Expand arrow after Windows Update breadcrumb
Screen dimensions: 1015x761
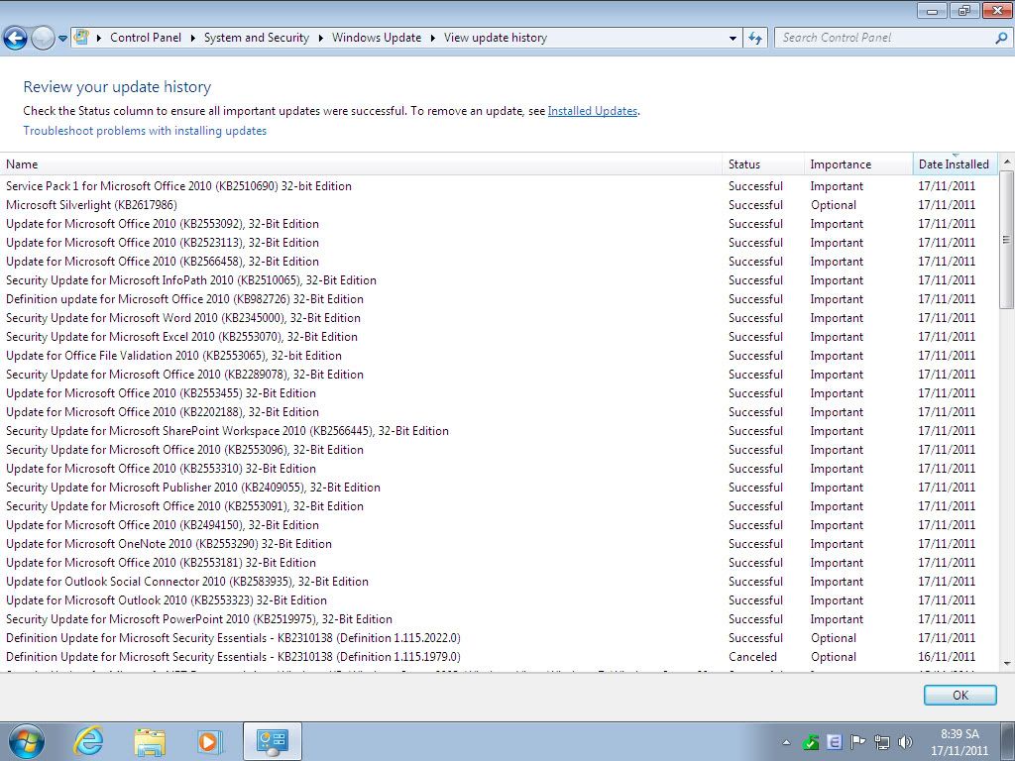coord(432,39)
